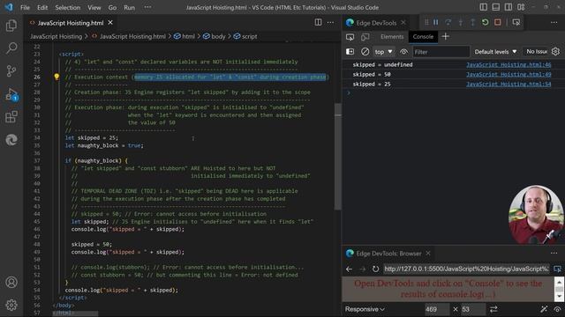Open the Accounts menu
The image size is (565, 317).
tap(11, 282)
